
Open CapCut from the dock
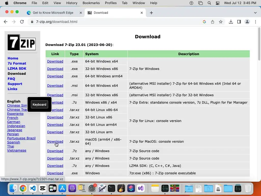click(x=43, y=188)
